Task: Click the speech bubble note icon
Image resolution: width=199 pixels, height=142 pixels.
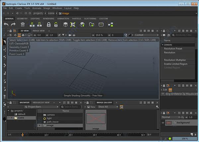Action: click(x=101, y=24)
